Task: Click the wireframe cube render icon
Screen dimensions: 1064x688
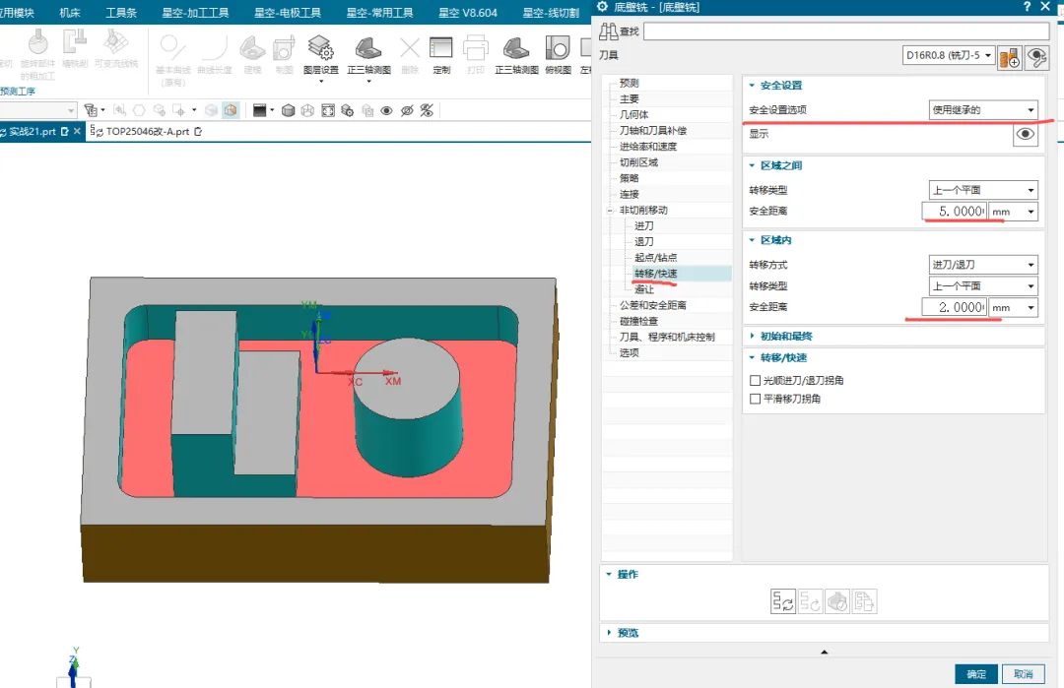Action: coord(307,110)
